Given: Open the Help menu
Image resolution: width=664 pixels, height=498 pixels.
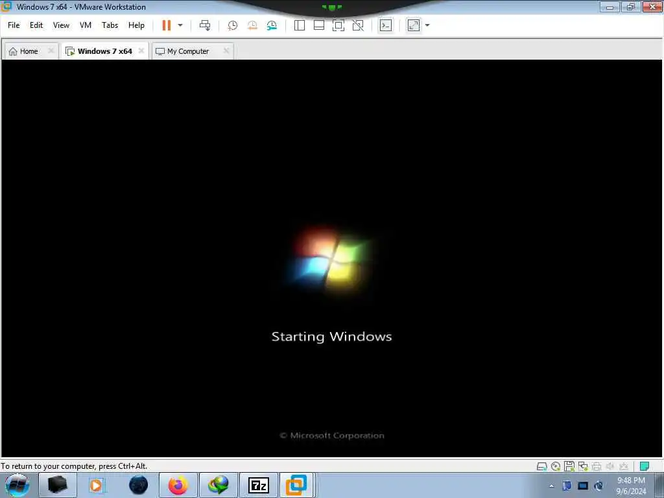Looking at the screenshot, I should [x=136, y=25].
